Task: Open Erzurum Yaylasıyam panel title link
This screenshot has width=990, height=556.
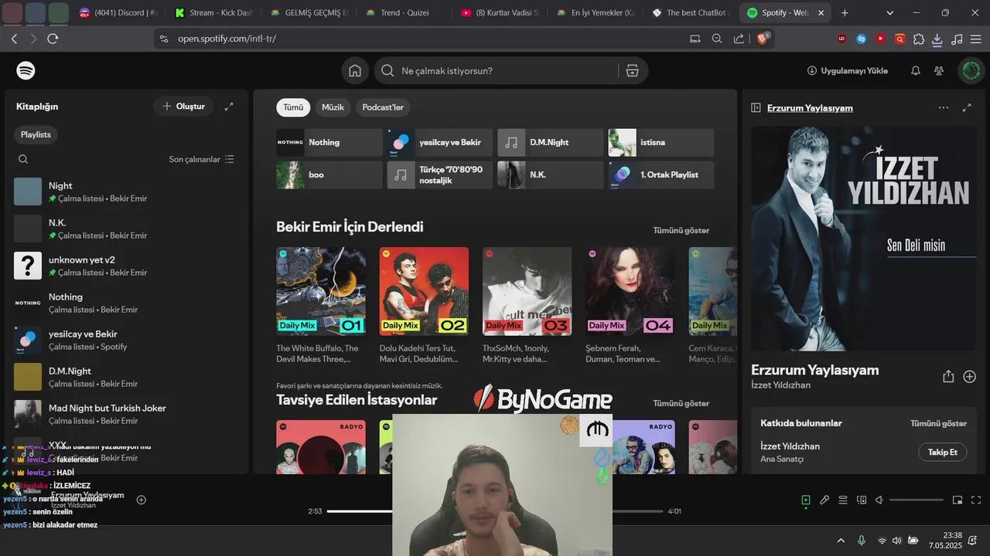Action: pos(810,108)
